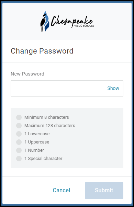134x207 pixels.
Task: Click the Minimum 8 characters status circle
Action: (x=19, y=117)
